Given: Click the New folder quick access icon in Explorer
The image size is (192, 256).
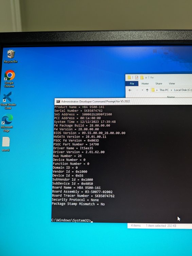Looking at the screenshot, I should (x=142, y=77).
